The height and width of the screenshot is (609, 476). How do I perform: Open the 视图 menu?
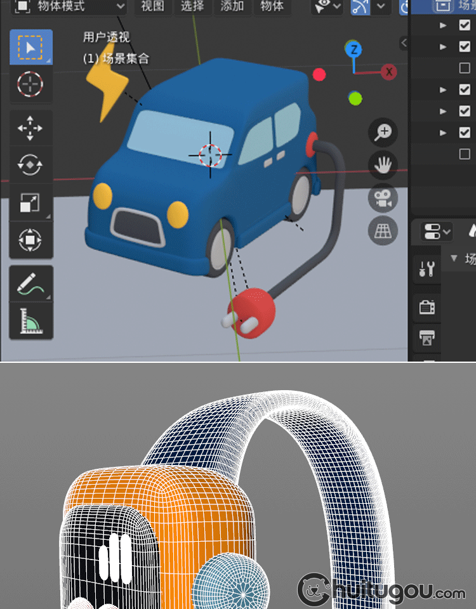[152, 6]
